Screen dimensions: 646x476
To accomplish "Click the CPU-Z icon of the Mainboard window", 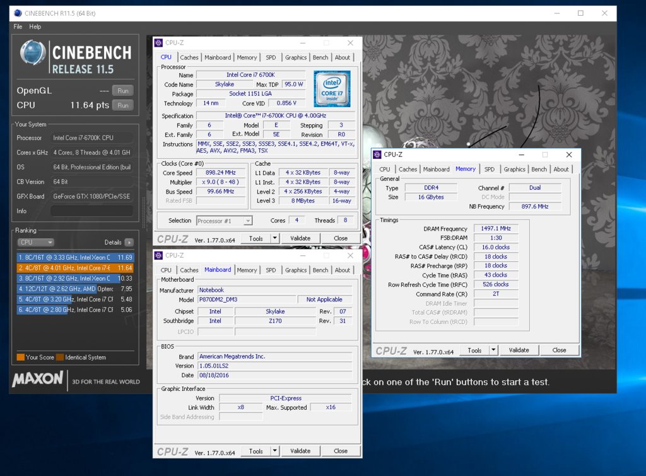I will tap(158, 256).
